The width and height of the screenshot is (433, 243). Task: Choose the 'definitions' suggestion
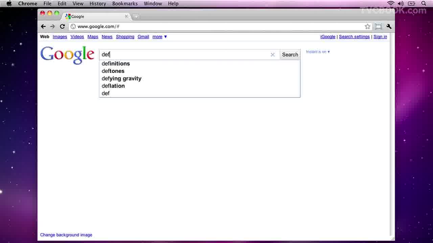200,63
